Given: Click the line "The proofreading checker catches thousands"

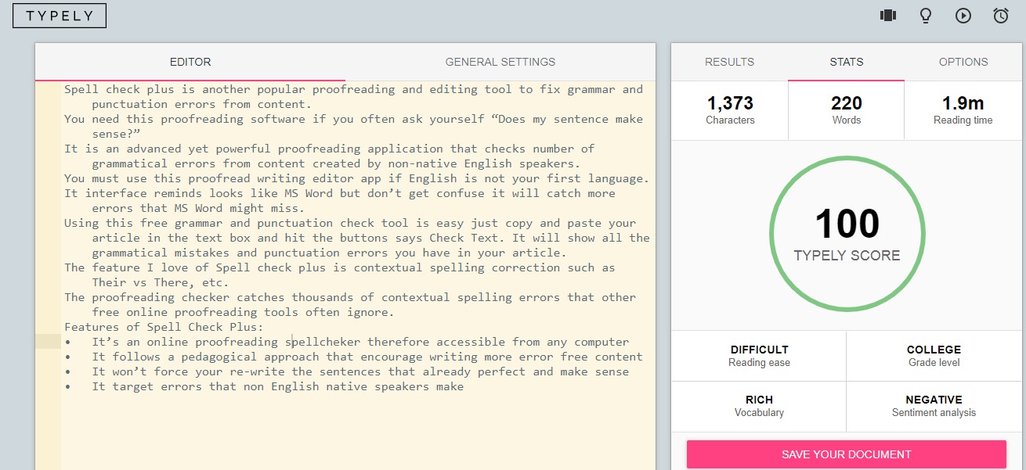Looking at the screenshot, I should [350, 297].
